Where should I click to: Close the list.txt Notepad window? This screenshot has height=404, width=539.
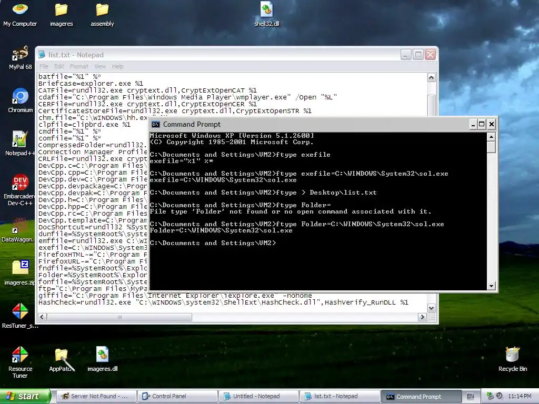tap(430, 55)
